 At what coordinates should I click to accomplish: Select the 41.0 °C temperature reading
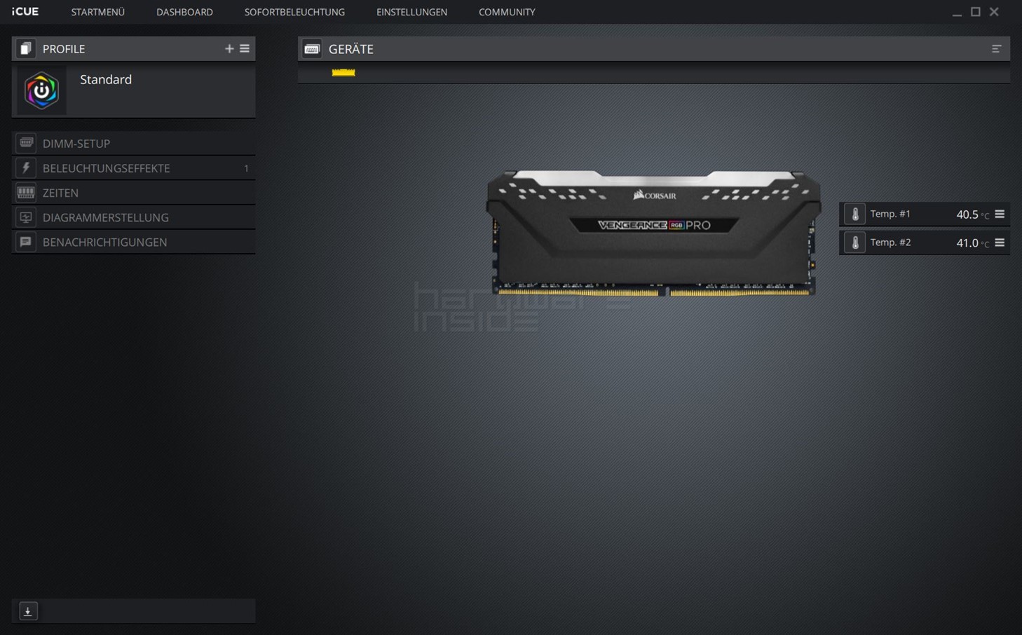(972, 243)
